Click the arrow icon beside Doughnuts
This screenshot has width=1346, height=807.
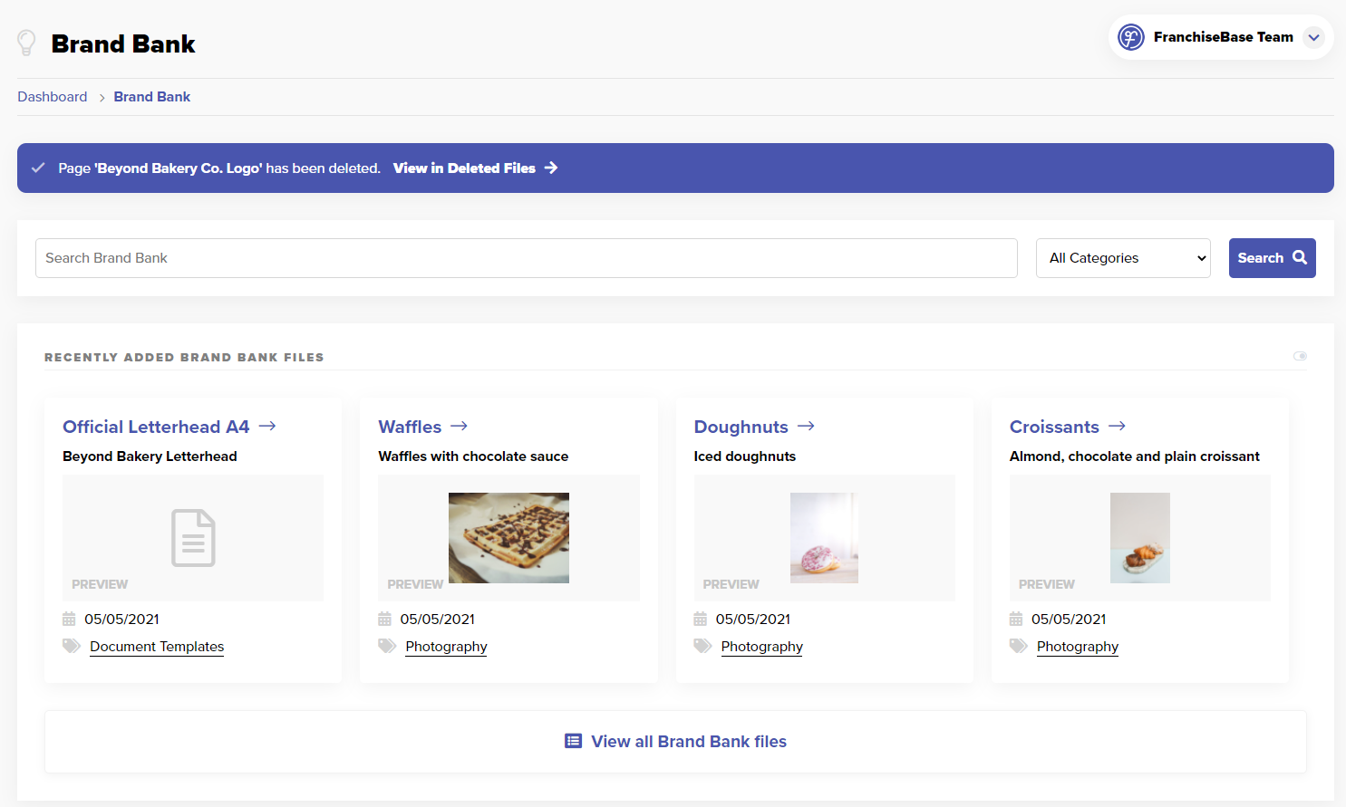pos(807,426)
